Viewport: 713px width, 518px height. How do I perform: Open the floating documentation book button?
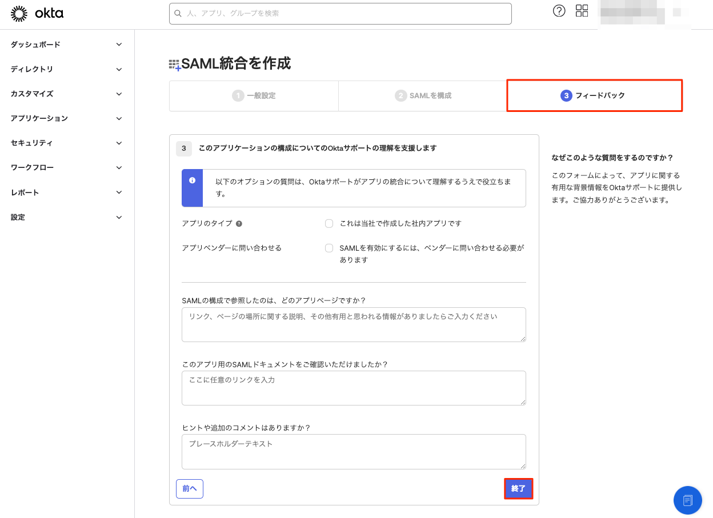point(688,500)
